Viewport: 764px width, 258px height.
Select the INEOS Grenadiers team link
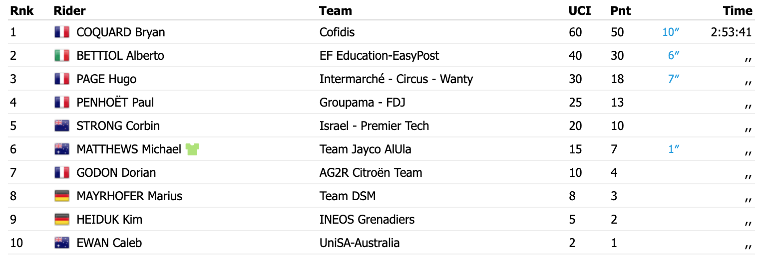click(367, 220)
